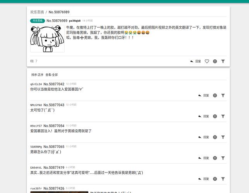The image size is (249, 193).
Task: Click user ID pxXNqb8
Action: pyautogui.click(x=75, y=21)
